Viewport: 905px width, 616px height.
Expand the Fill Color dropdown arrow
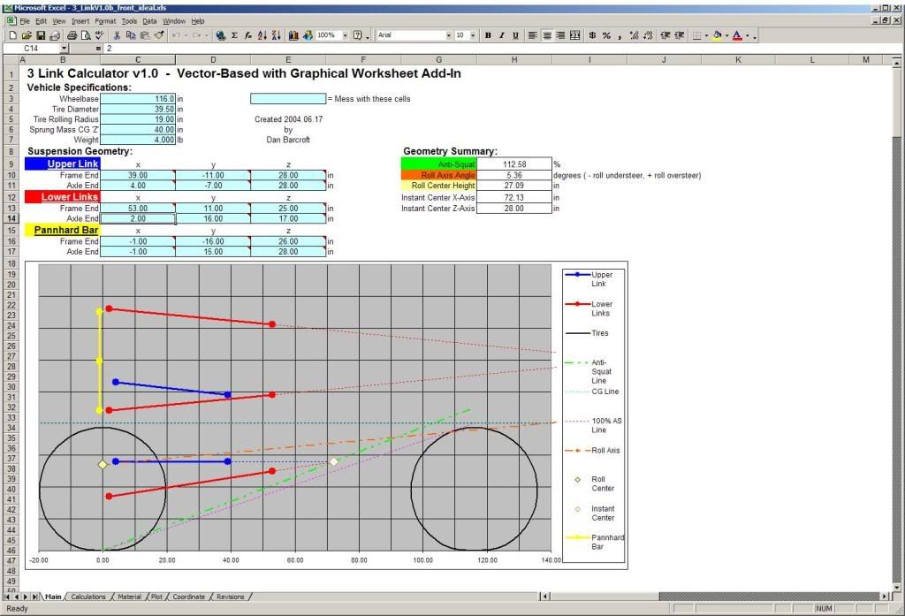pos(726,36)
